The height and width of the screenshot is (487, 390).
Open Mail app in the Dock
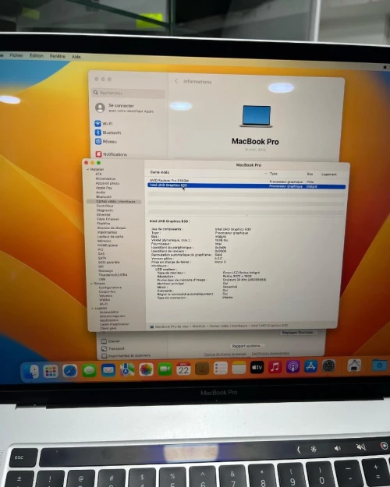click(108, 370)
